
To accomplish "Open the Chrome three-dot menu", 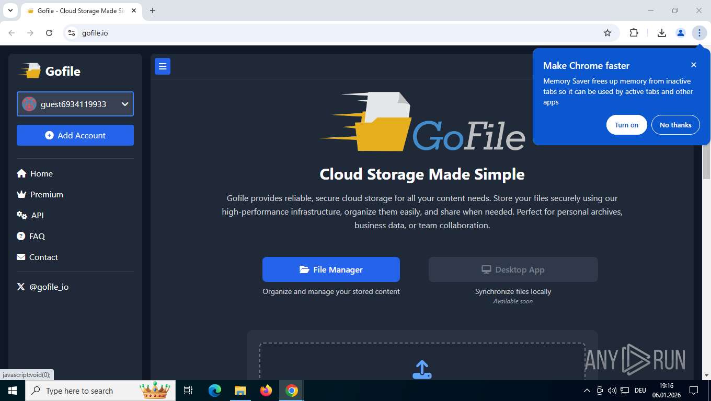I will (699, 33).
